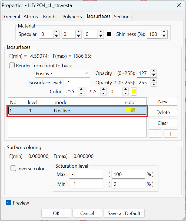
Task: Open the Sections tab
Action: [122, 17]
